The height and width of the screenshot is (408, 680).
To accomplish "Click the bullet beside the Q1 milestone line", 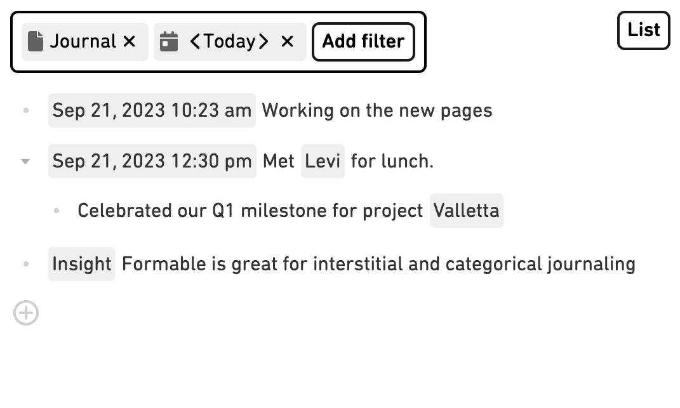I will 57,211.
